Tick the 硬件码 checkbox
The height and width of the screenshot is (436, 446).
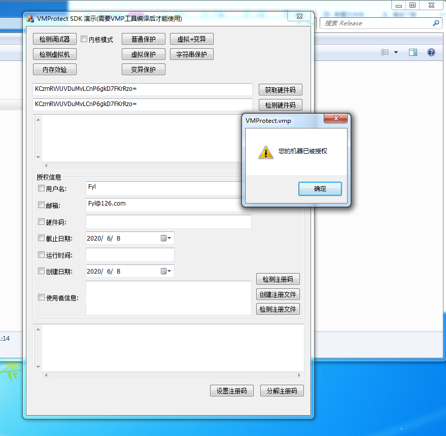coord(41,221)
